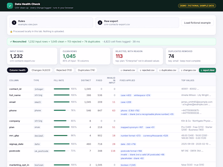Screen dimensions: 223x167
Task: Select the contact_id column name
Action: coord(15,89)
